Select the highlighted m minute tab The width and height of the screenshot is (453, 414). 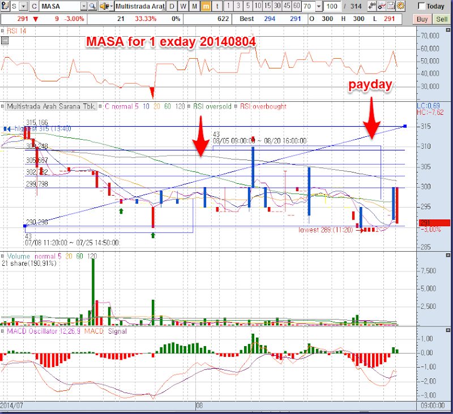pos(206,6)
